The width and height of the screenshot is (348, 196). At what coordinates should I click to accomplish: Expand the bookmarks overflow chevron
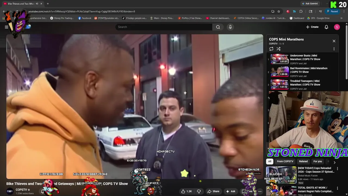pos(341,18)
